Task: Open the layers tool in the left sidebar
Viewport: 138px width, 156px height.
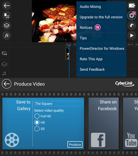Action: (6, 26)
